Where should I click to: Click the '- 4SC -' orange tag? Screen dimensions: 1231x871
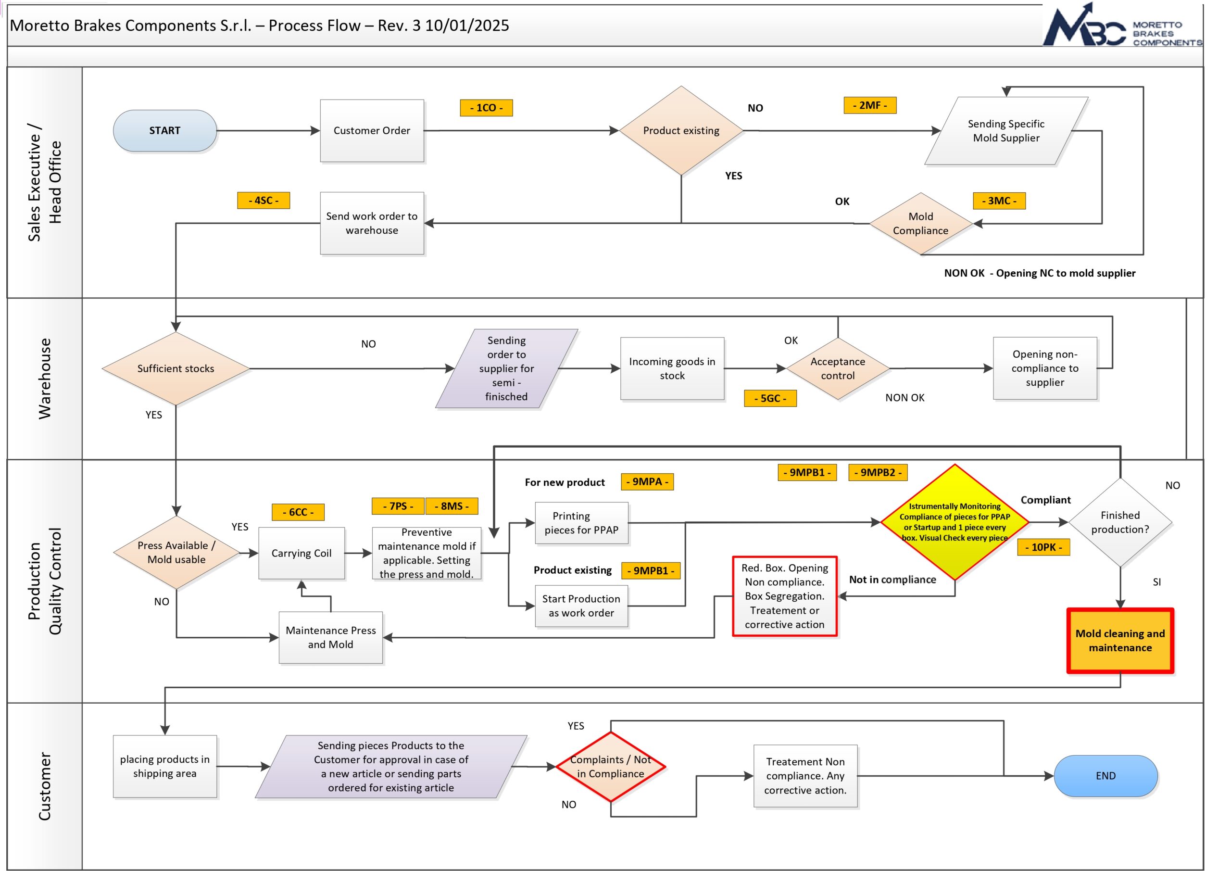(263, 200)
